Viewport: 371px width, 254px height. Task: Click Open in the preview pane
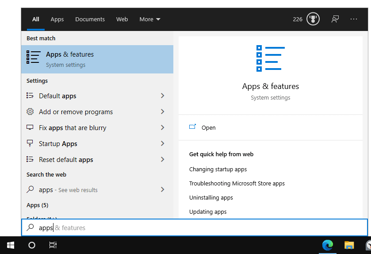tap(208, 127)
